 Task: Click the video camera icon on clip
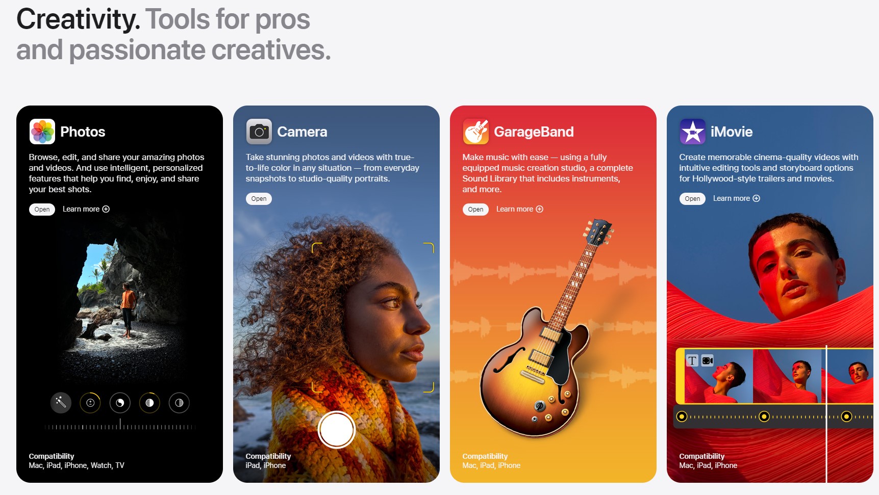[x=708, y=360]
